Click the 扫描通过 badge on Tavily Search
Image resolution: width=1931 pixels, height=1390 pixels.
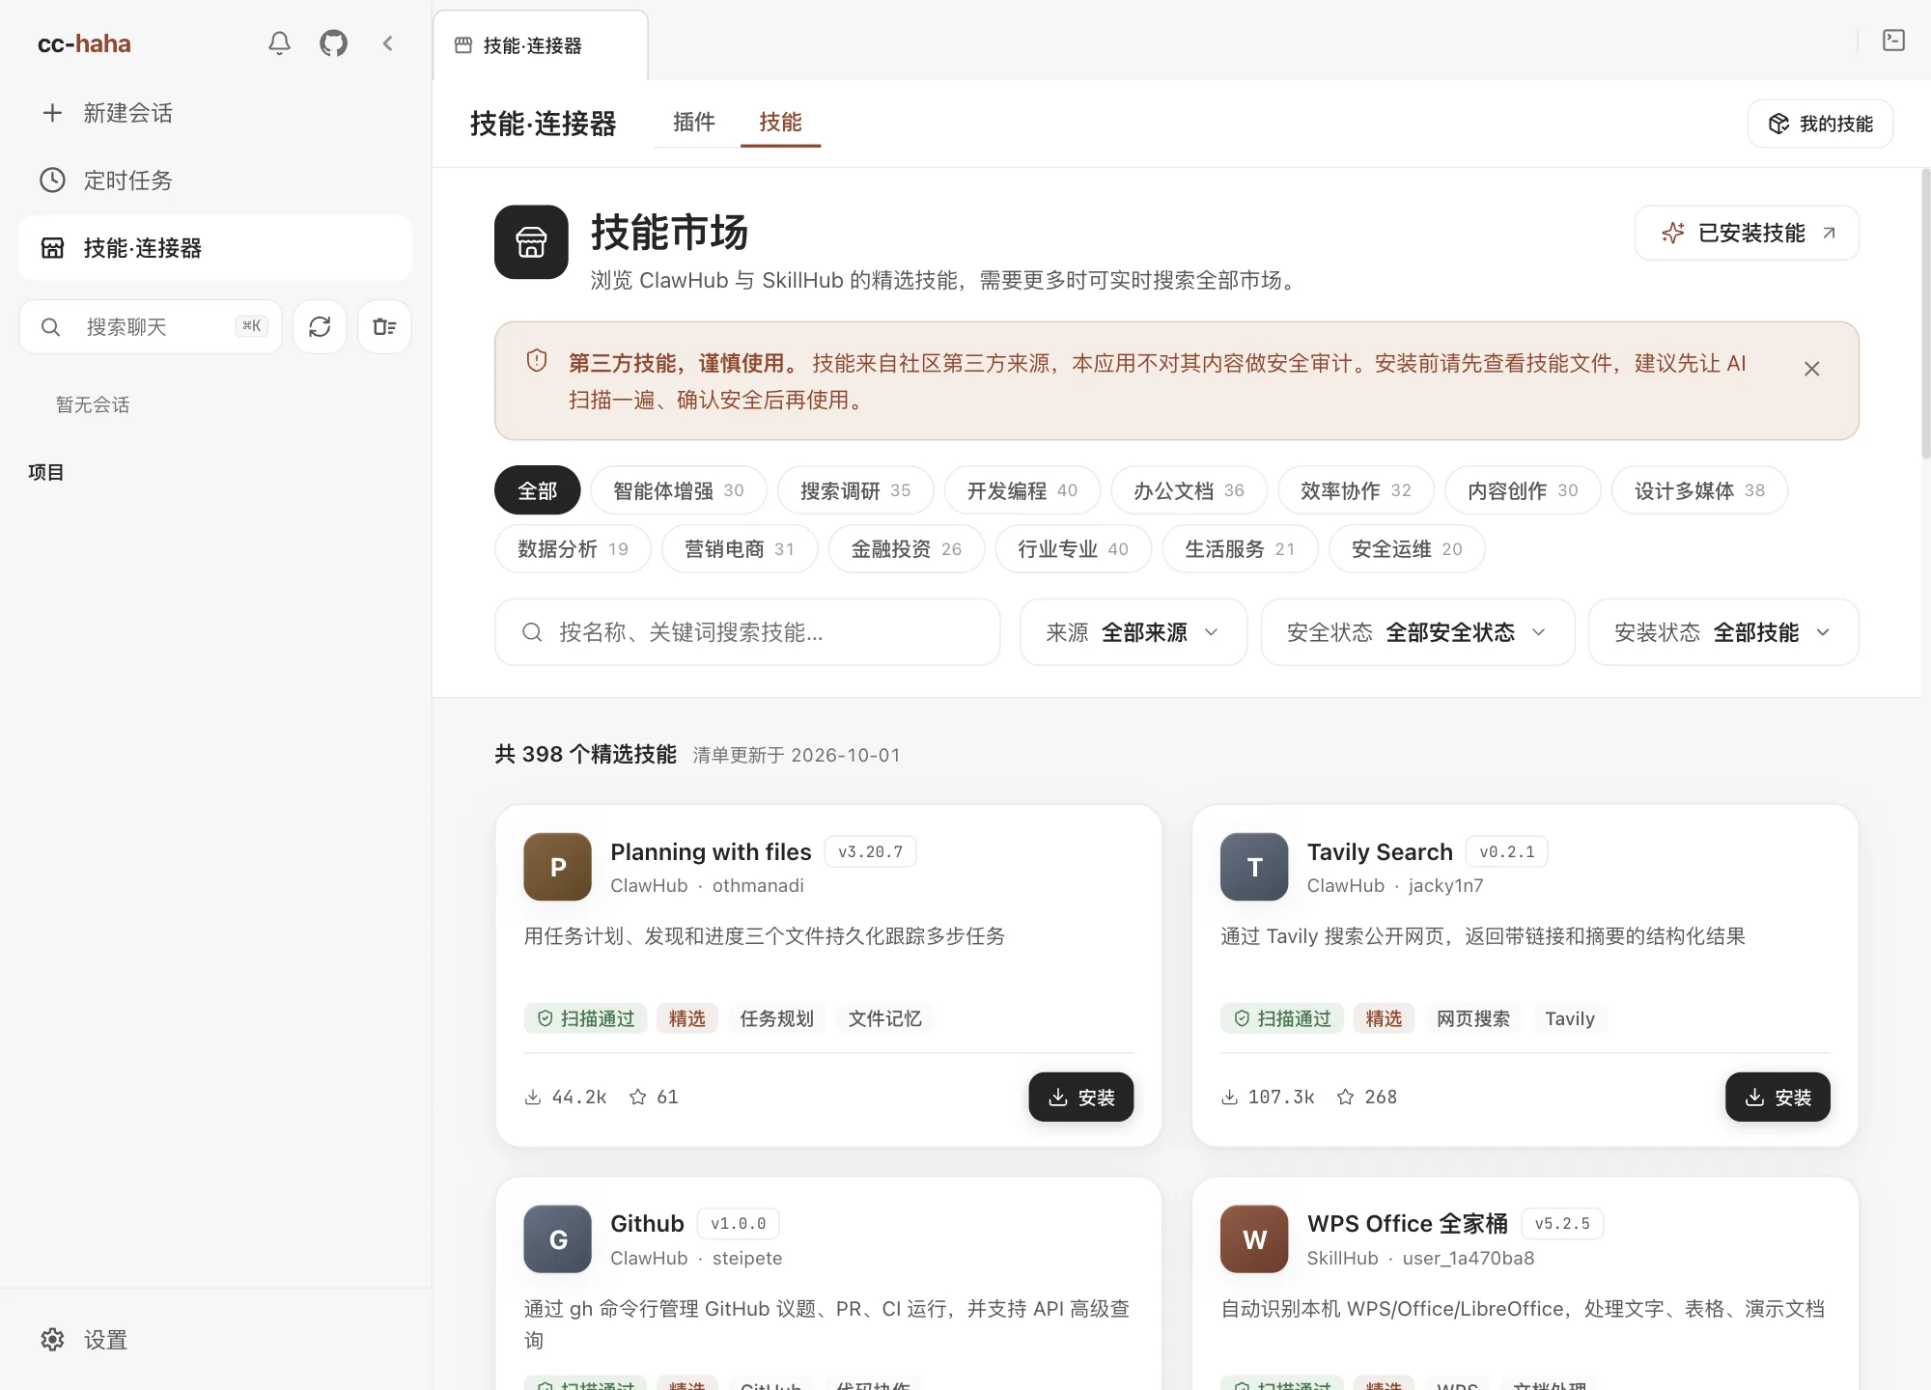pos(1282,1018)
